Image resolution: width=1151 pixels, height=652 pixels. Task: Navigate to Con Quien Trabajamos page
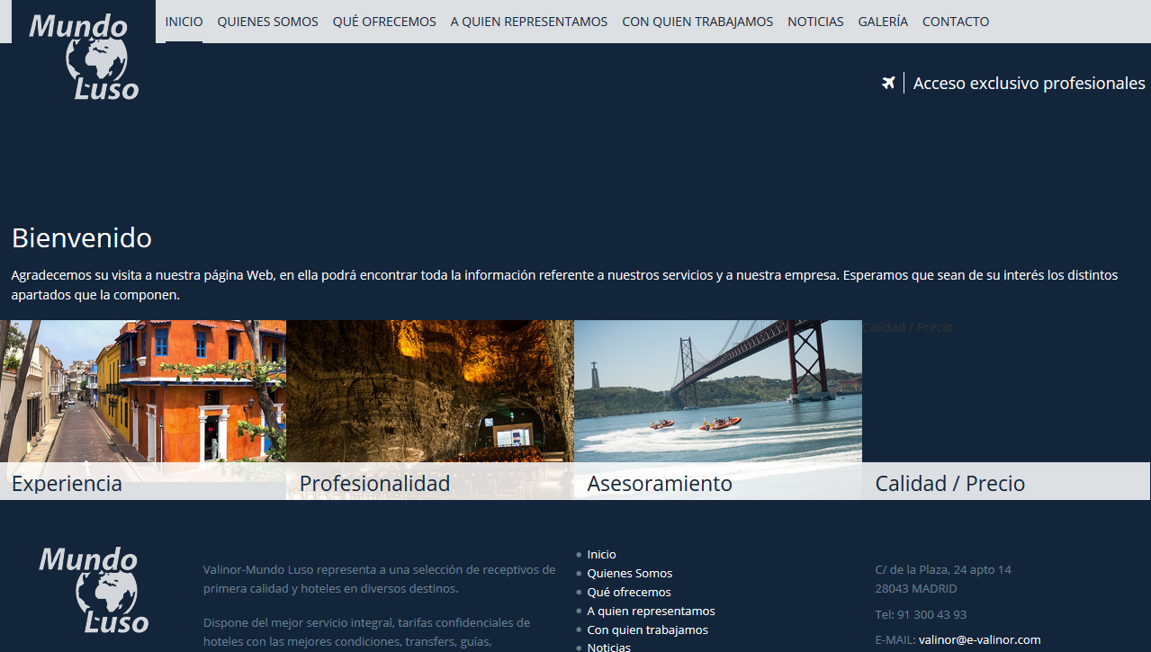pyautogui.click(x=697, y=22)
